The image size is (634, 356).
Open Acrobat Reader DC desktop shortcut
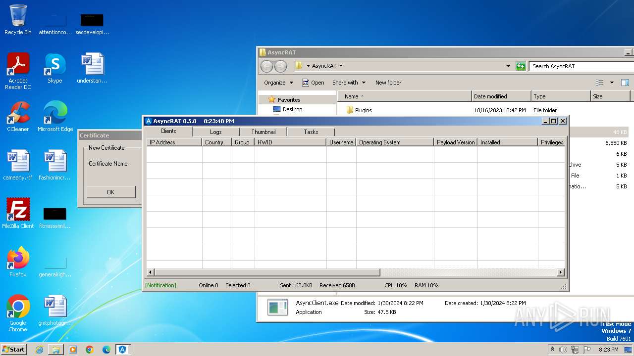tap(18, 71)
